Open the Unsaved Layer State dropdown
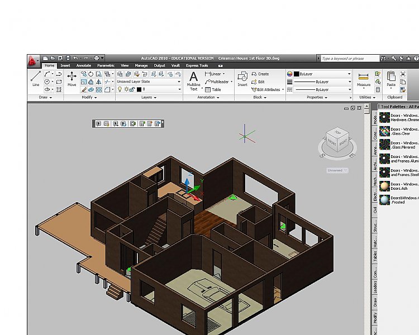This screenshot has height=335, width=419. tap(149, 82)
